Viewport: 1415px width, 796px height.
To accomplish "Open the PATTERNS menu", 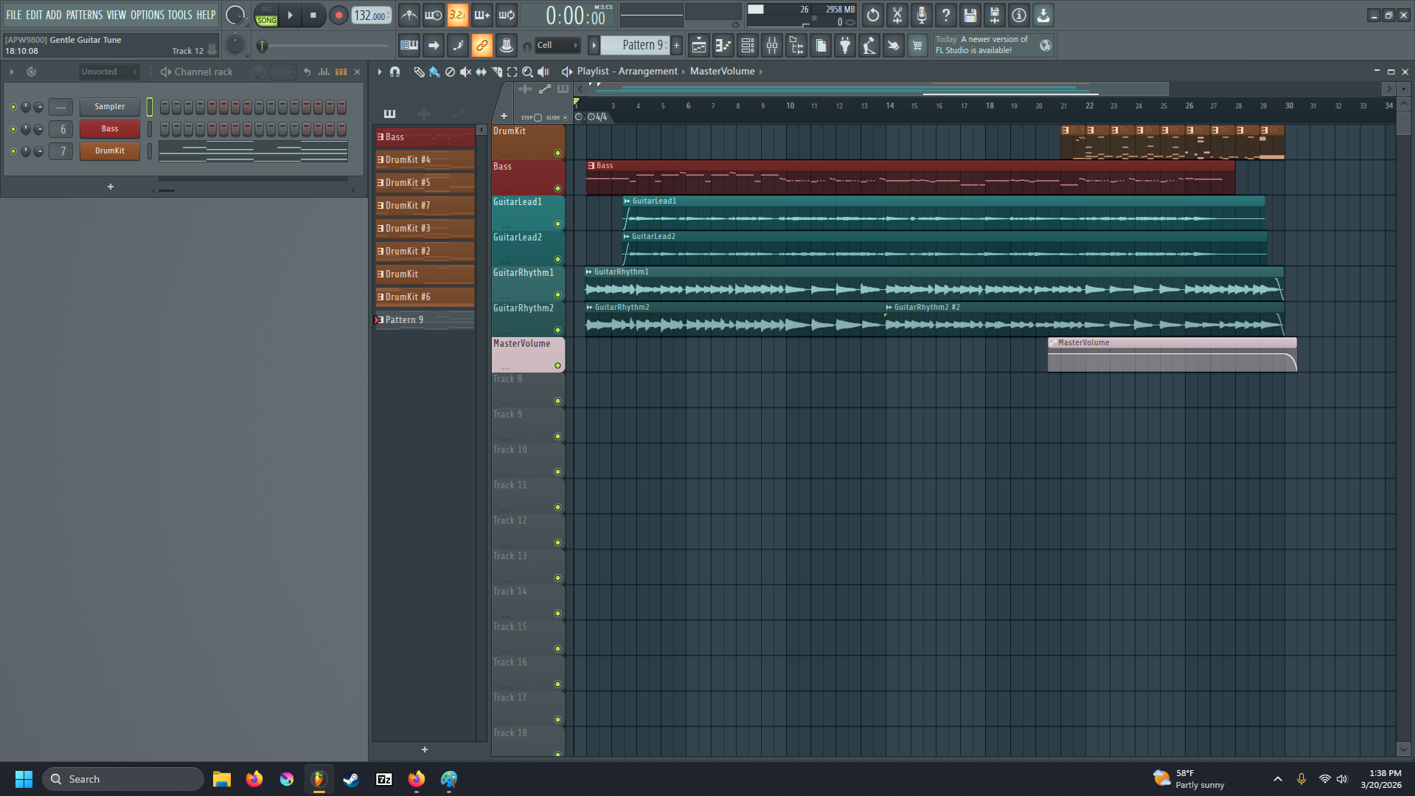I will (84, 15).
